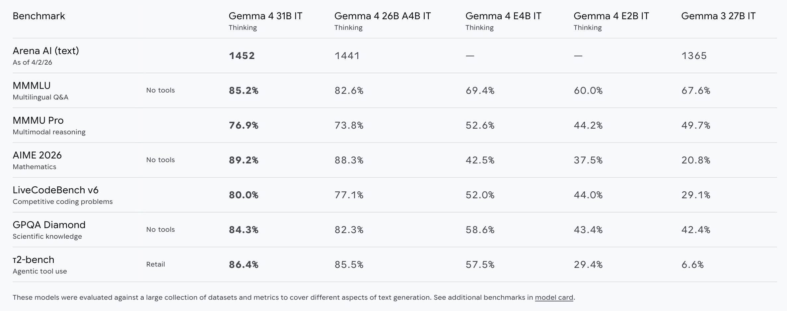This screenshot has height=311, width=787.
Task: Select the Gemma 4 31B IT column header
Action: (x=265, y=16)
